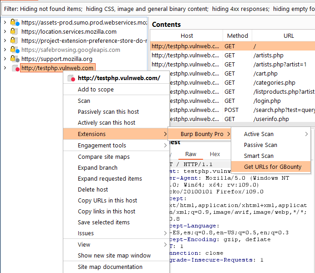Open the Issues submenu arrow
The image size is (315, 273).
(165, 233)
